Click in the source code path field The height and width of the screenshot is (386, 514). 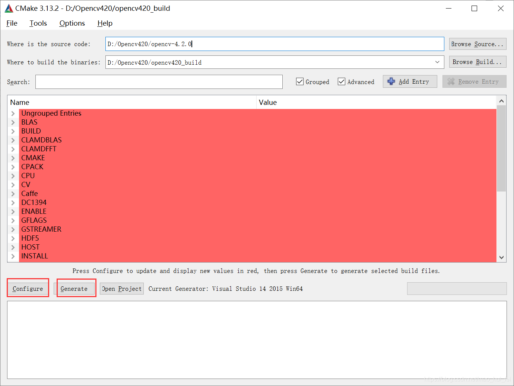click(275, 44)
